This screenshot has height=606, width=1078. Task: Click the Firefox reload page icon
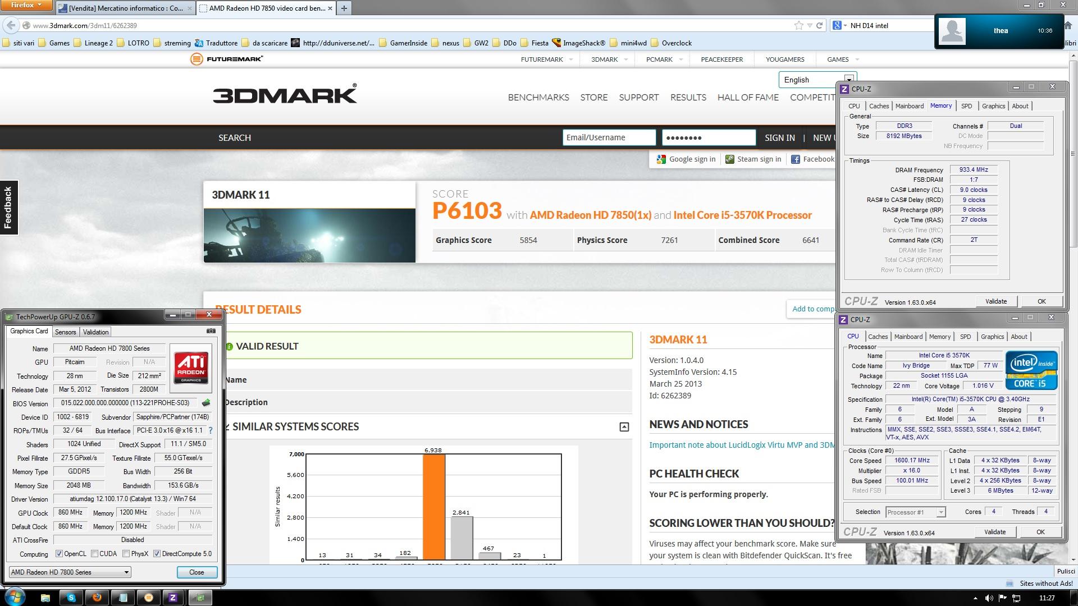point(819,25)
